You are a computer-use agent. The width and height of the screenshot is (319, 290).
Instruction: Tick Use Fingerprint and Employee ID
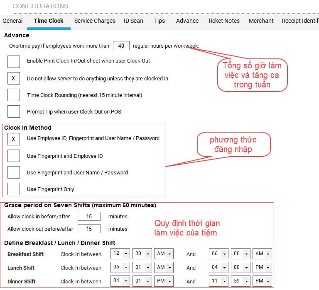14,156
